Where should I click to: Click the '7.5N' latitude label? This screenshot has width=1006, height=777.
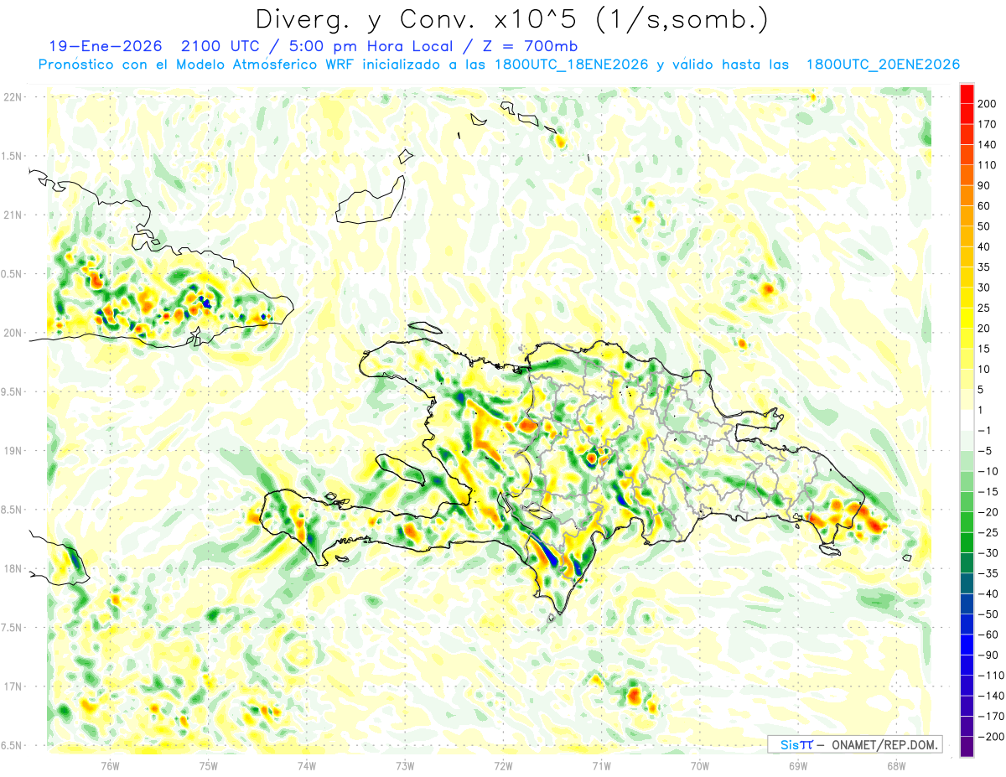pos(13,628)
